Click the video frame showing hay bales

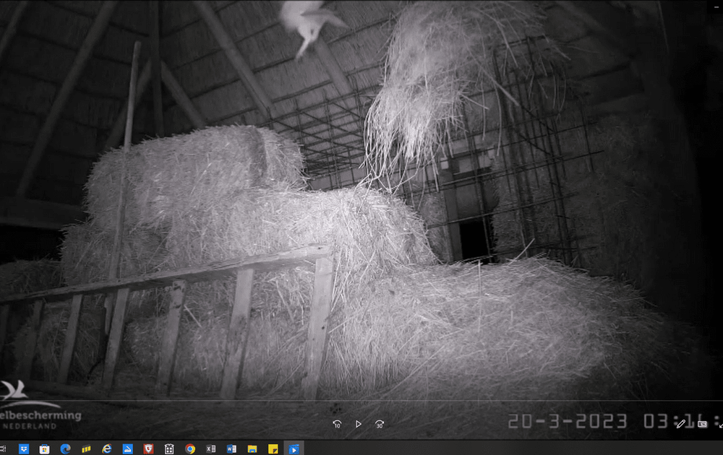pyautogui.click(x=361, y=217)
